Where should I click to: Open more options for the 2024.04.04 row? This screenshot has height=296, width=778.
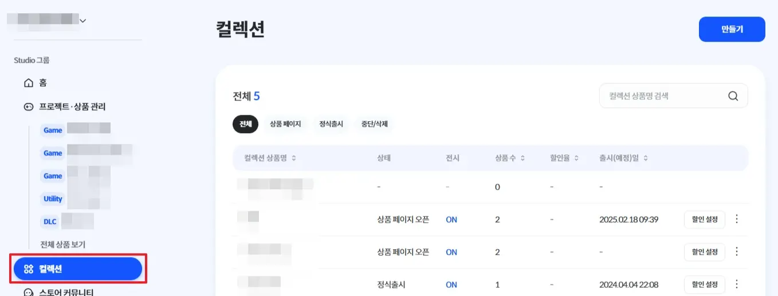(x=737, y=285)
